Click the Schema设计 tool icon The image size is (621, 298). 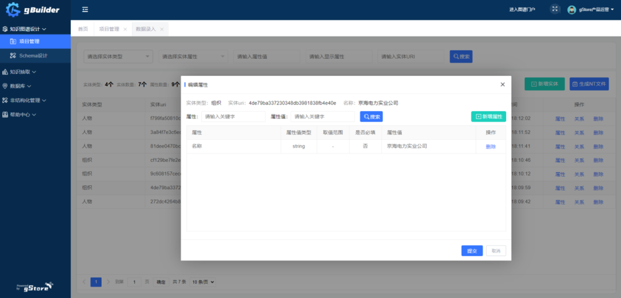tap(13, 55)
